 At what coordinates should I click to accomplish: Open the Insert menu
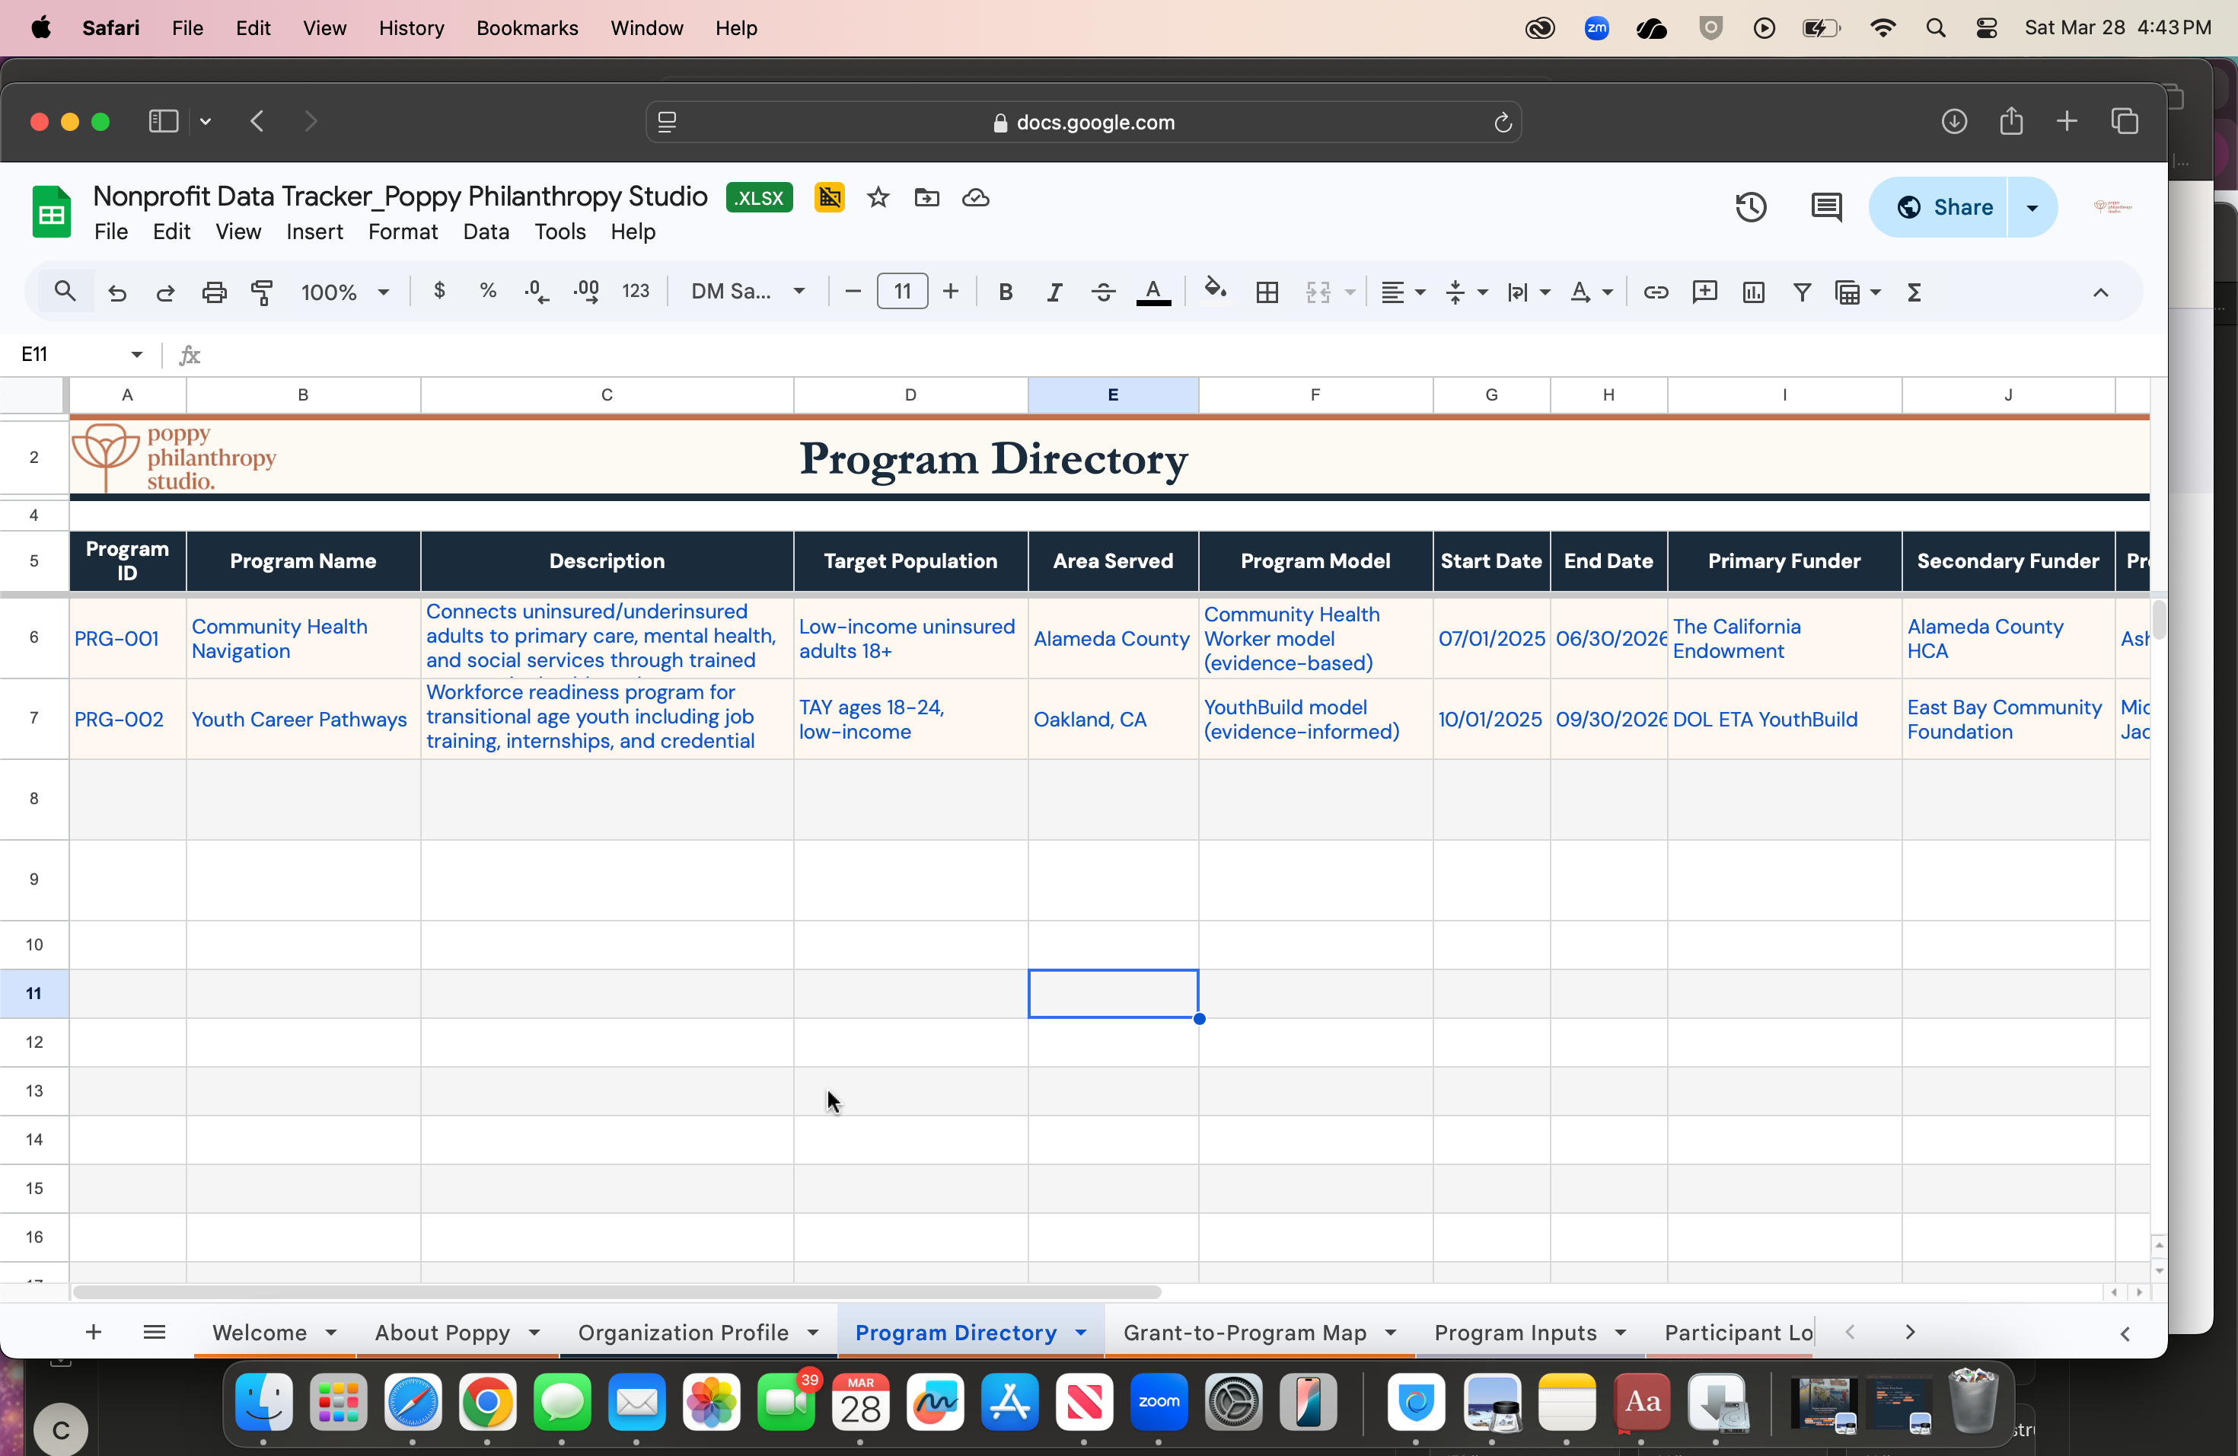coord(314,231)
